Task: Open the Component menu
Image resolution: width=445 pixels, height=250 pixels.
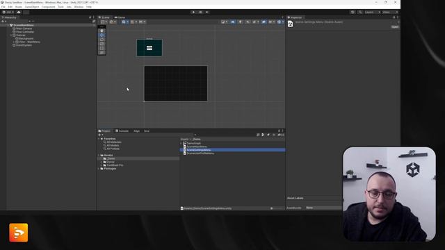Action: point(48,7)
